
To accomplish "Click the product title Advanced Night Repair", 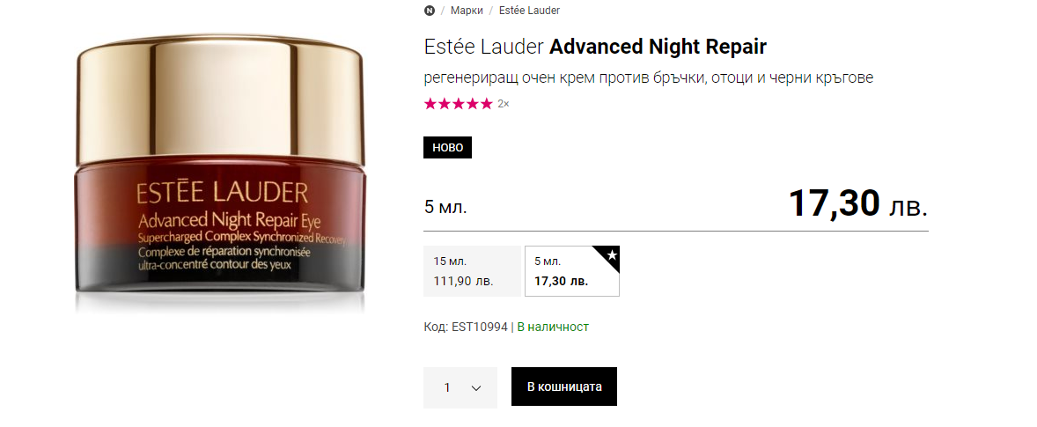I will tap(658, 47).
